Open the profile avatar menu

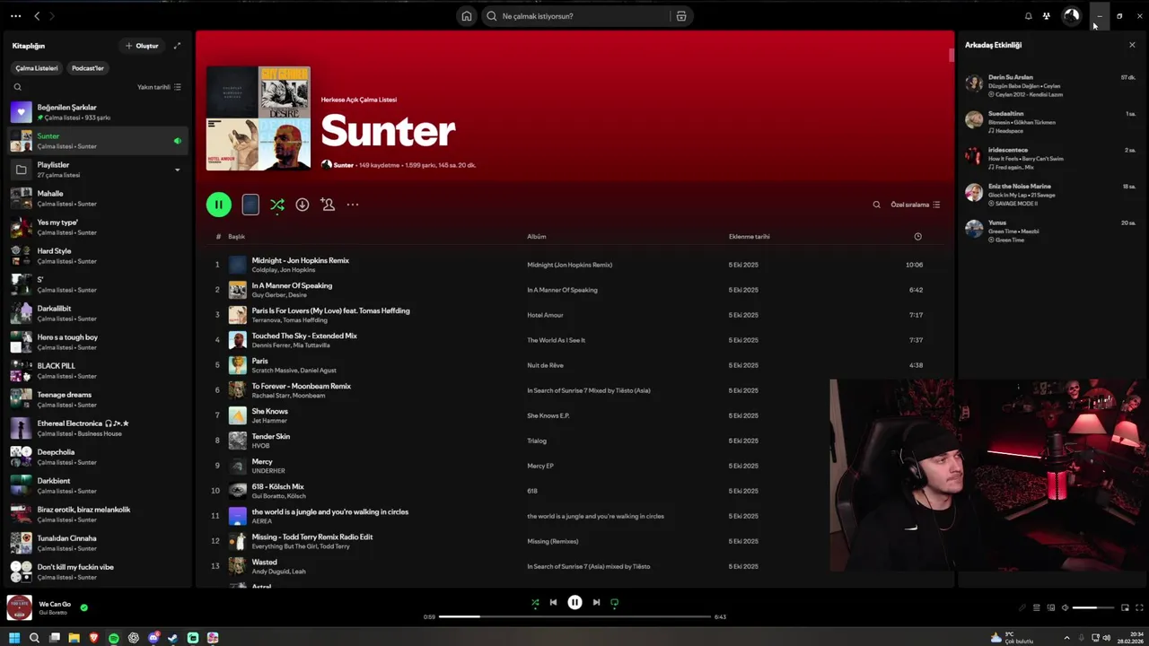[x=1071, y=16]
